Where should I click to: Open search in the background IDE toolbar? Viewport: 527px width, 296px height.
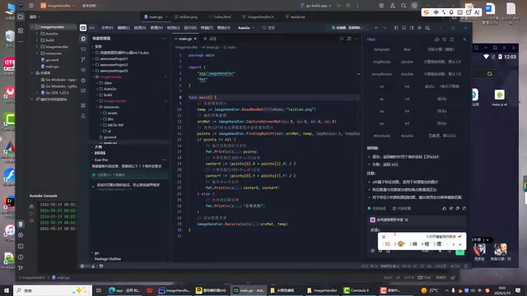pos(403,6)
